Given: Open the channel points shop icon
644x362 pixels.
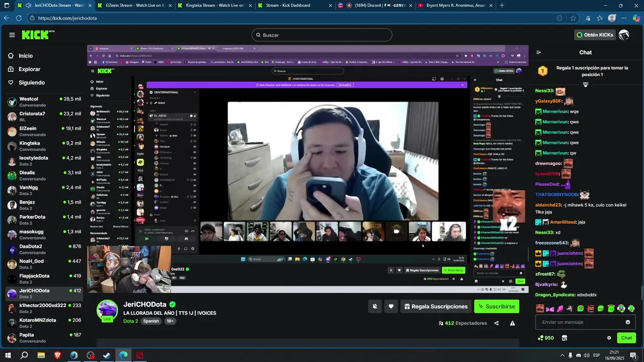Looking at the screenshot, I should [x=564, y=338].
